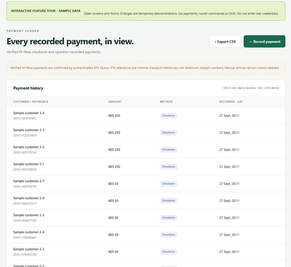The height and width of the screenshot is (267, 291).
Task: Open the Sample customer 3-4 row
Action: pos(146,115)
